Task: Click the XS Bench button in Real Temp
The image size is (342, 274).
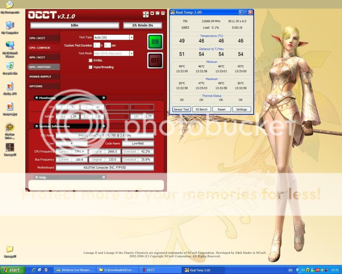Action: [x=201, y=109]
